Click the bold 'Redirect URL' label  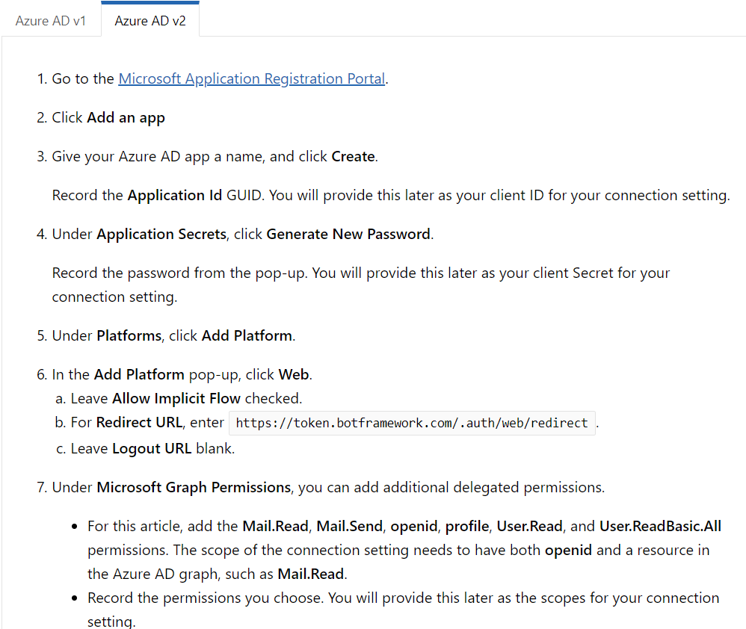pyautogui.click(x=139, y=422)
